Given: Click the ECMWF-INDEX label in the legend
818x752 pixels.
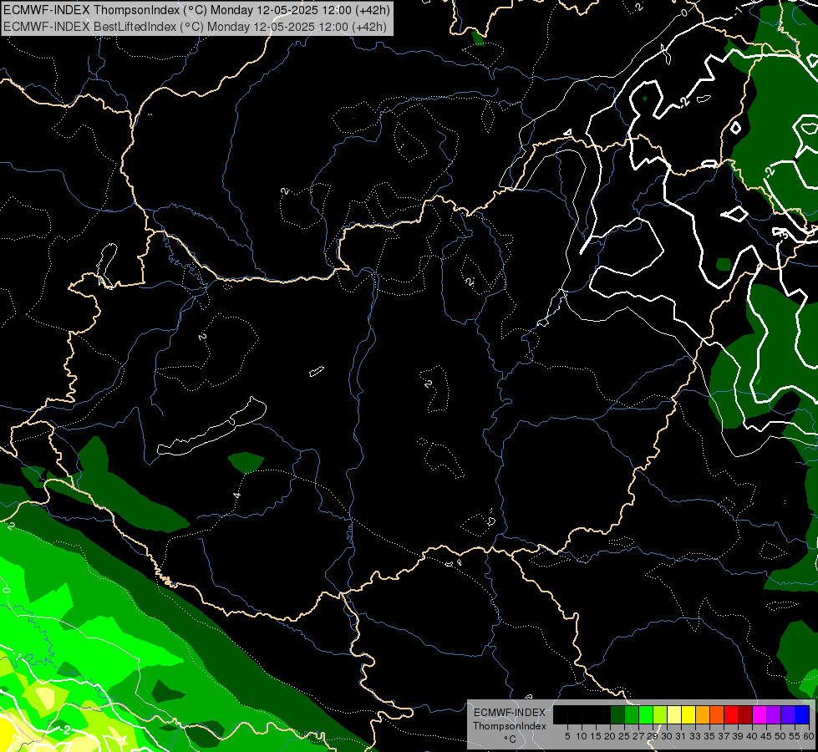Looking at the screenshot, I should coord(510,713).
